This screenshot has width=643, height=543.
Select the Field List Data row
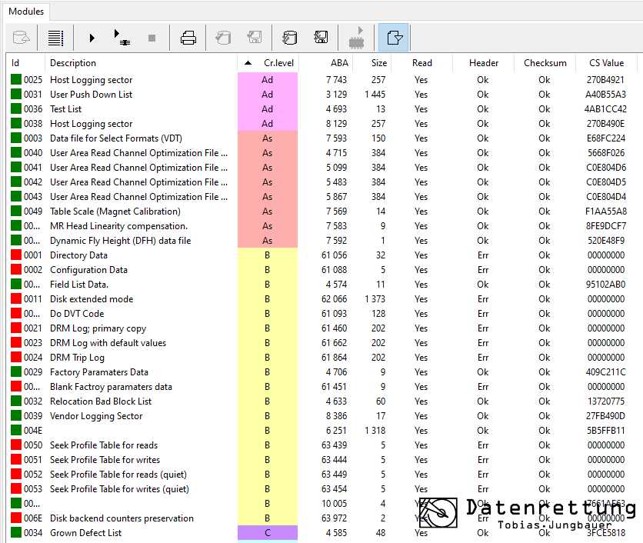(x=322, y=285)
